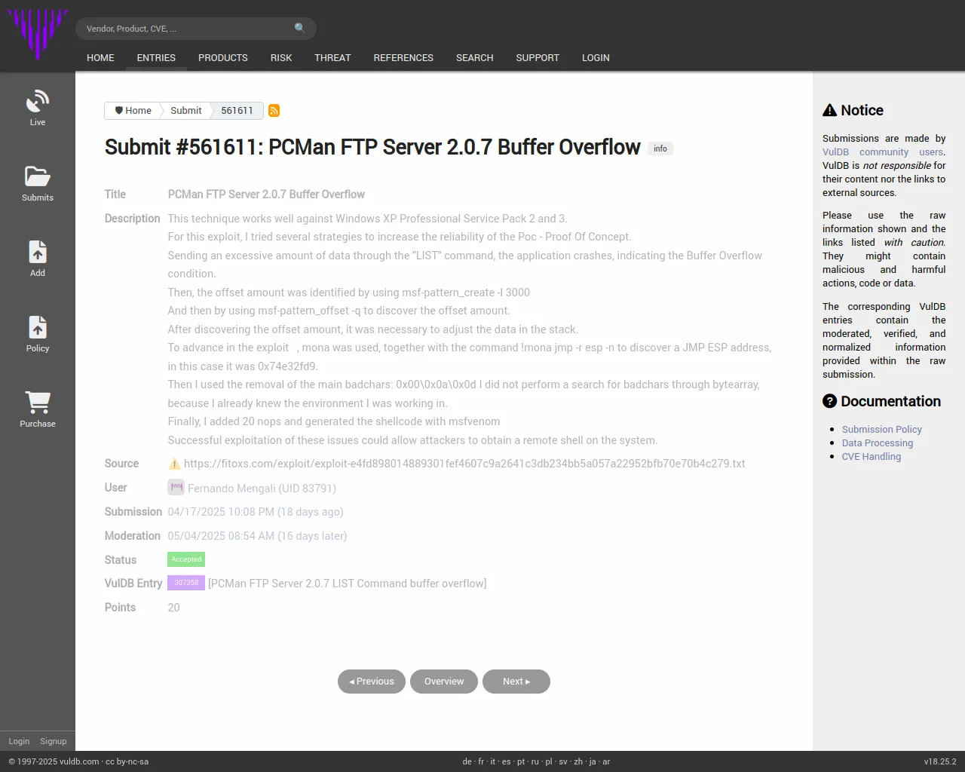Open the REFERENCES menu item
The image size is (965, 772).
pyautogui.click(x=403, y=58)
